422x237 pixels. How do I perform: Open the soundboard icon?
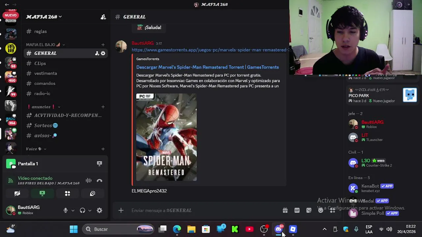[93, 194]
